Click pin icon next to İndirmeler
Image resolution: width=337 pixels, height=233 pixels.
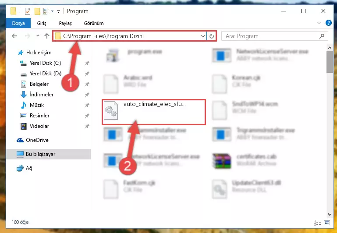pos(87,95)
